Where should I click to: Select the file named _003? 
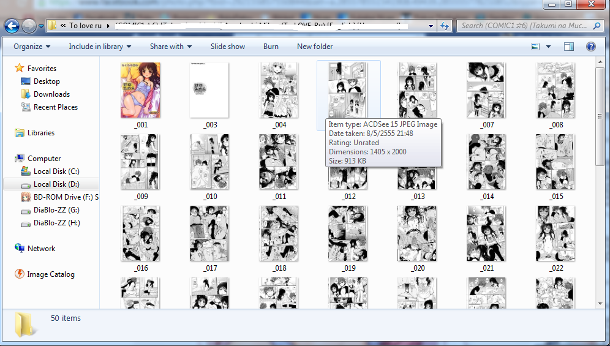[209, 96]
